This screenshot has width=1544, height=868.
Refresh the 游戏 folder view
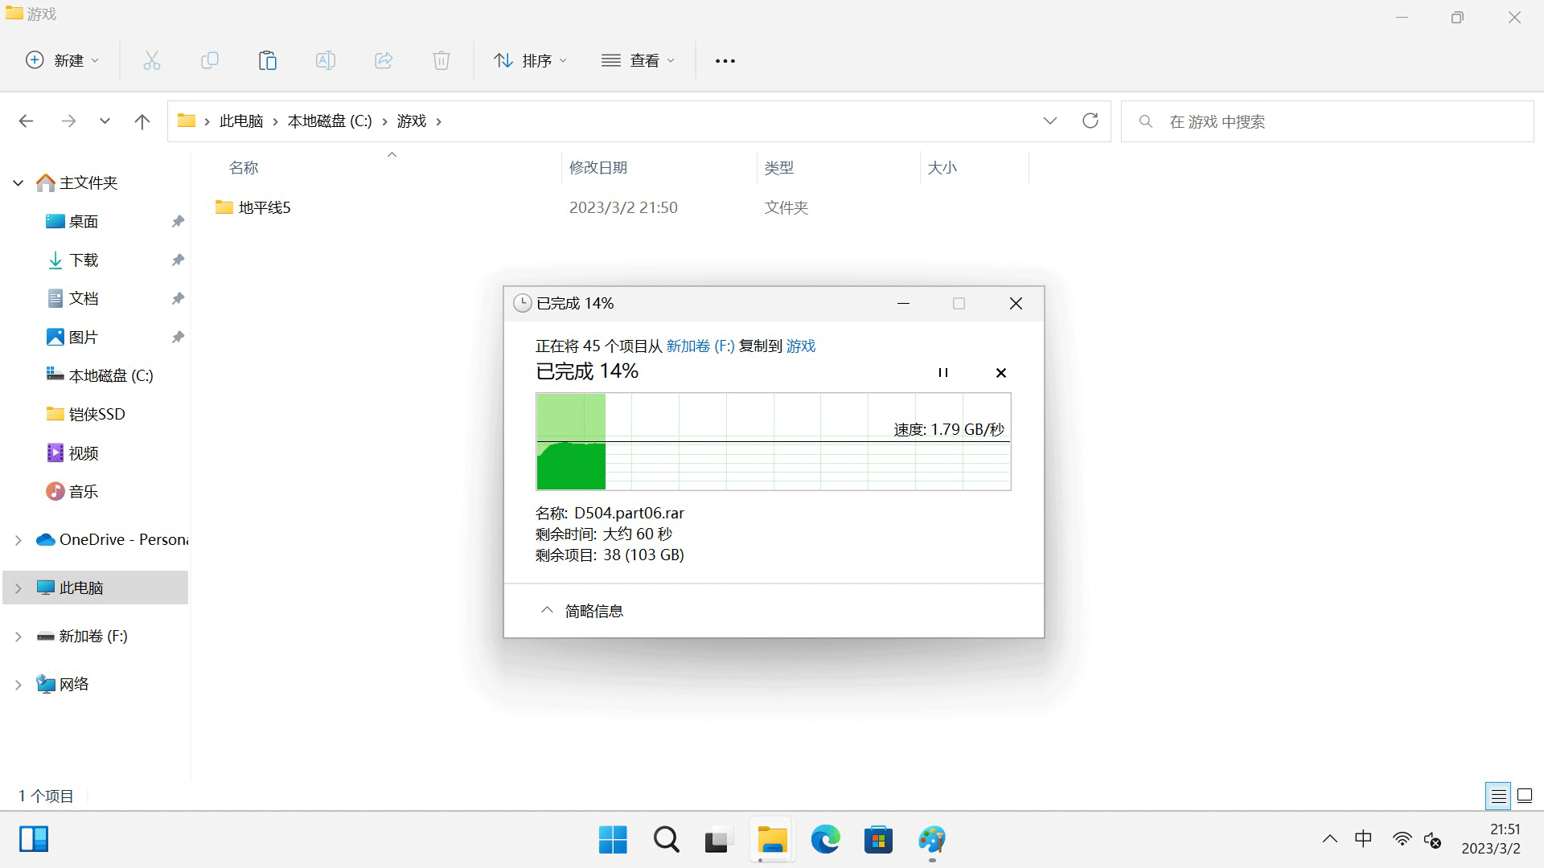pyautogui.click(x=1090, y=121)
